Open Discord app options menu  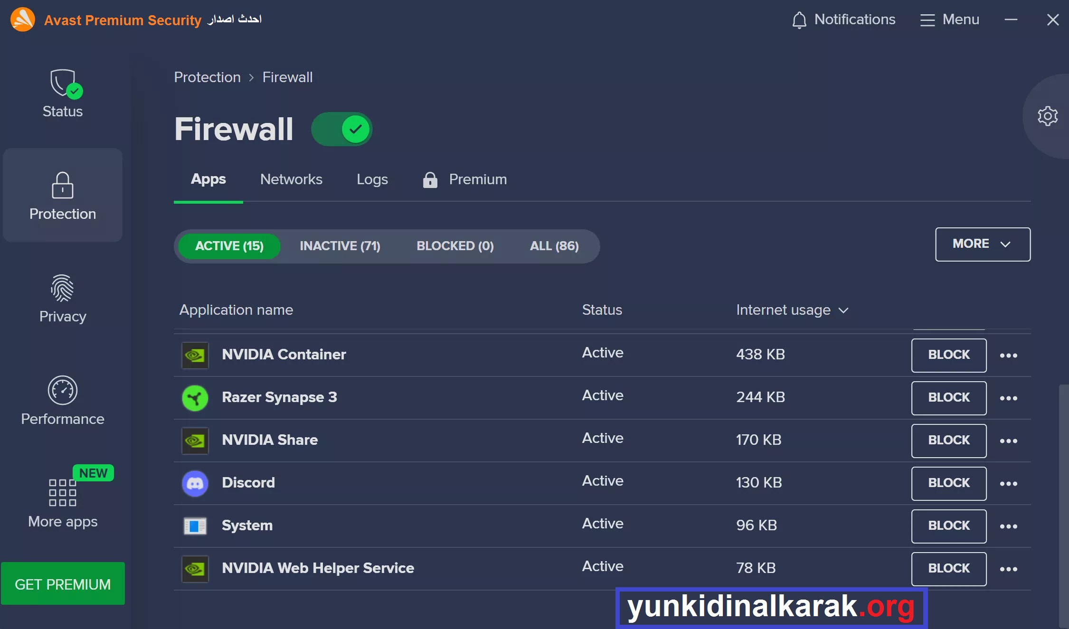[x=1010, y=483]
